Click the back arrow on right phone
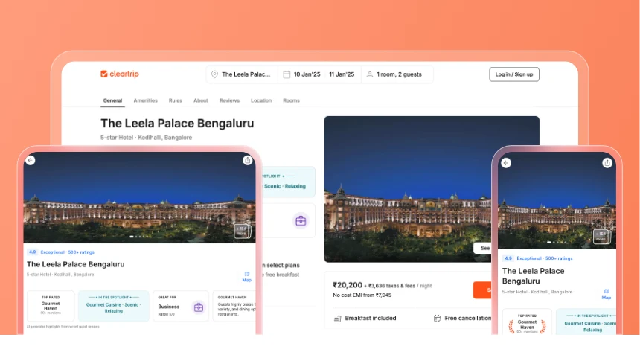Image resolution: width=640 pixels, height=361 pixels. tap(506, 163)
